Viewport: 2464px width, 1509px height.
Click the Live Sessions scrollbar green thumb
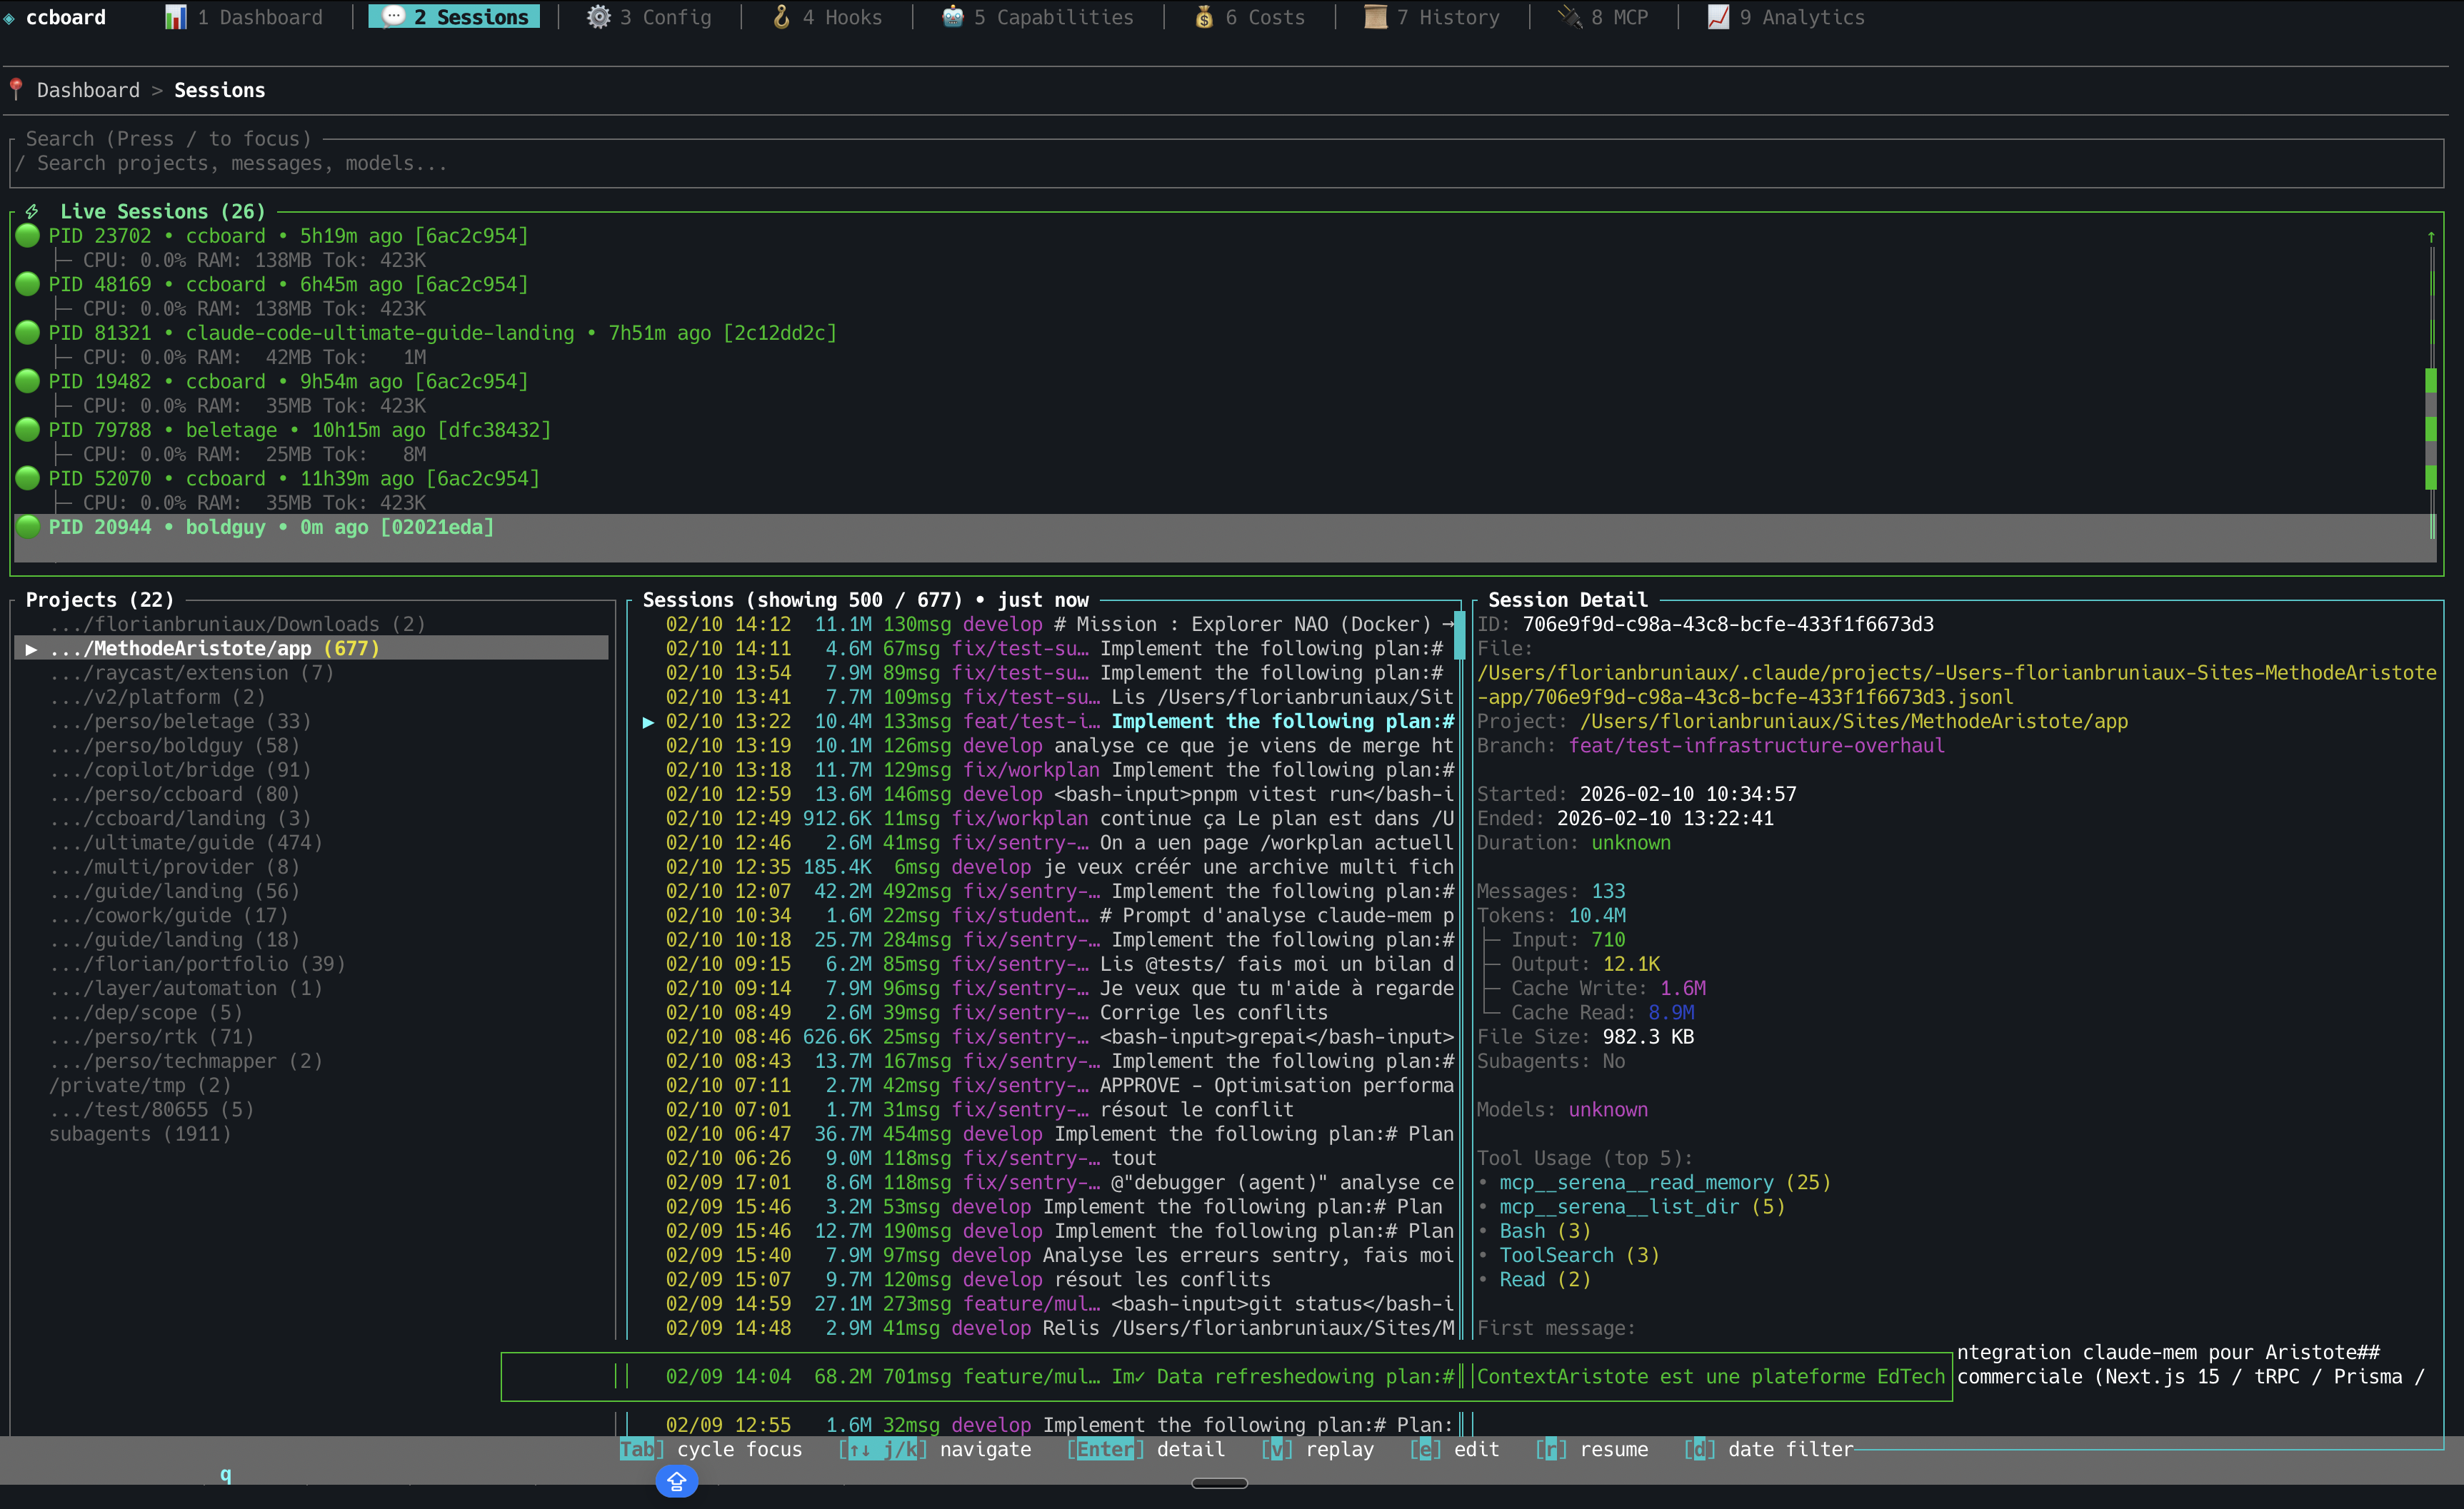[2430, 430]
